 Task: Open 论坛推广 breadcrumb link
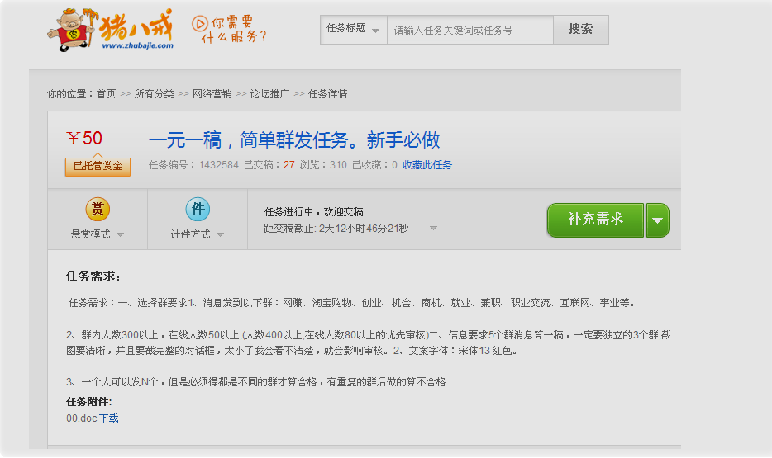(269, 94)
